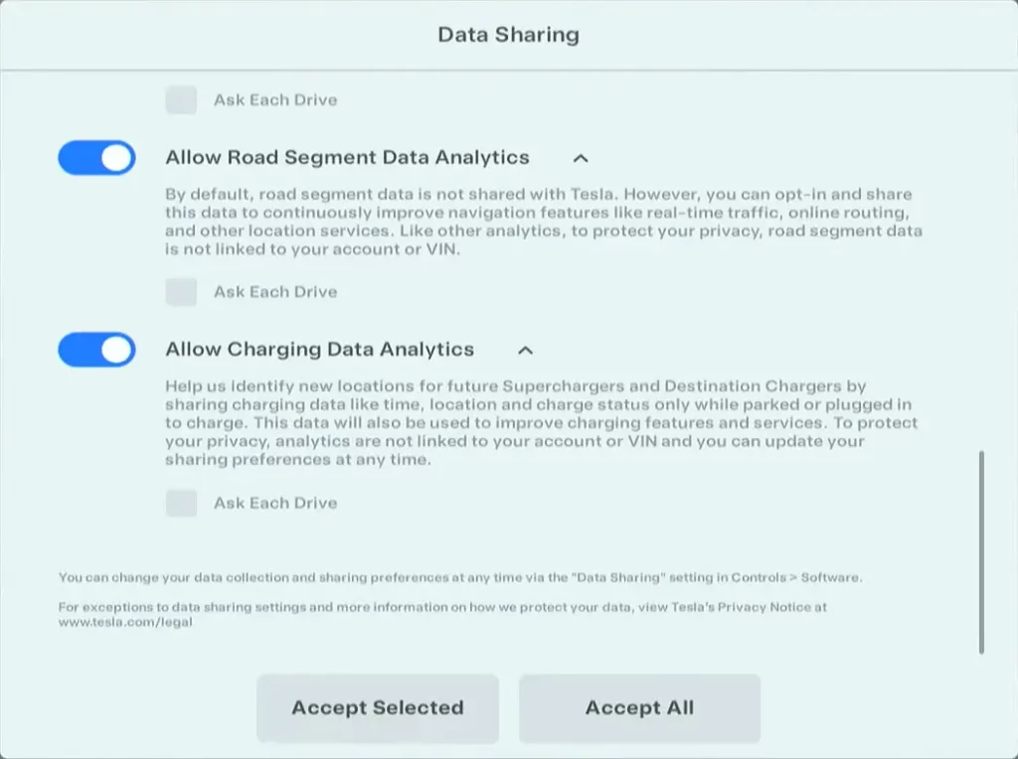Click the vertical scrollbar thumb on the right
Image resolution: width=1018 pixels, height=759 pixels.
pyautogui.click(x=981, y=551)
